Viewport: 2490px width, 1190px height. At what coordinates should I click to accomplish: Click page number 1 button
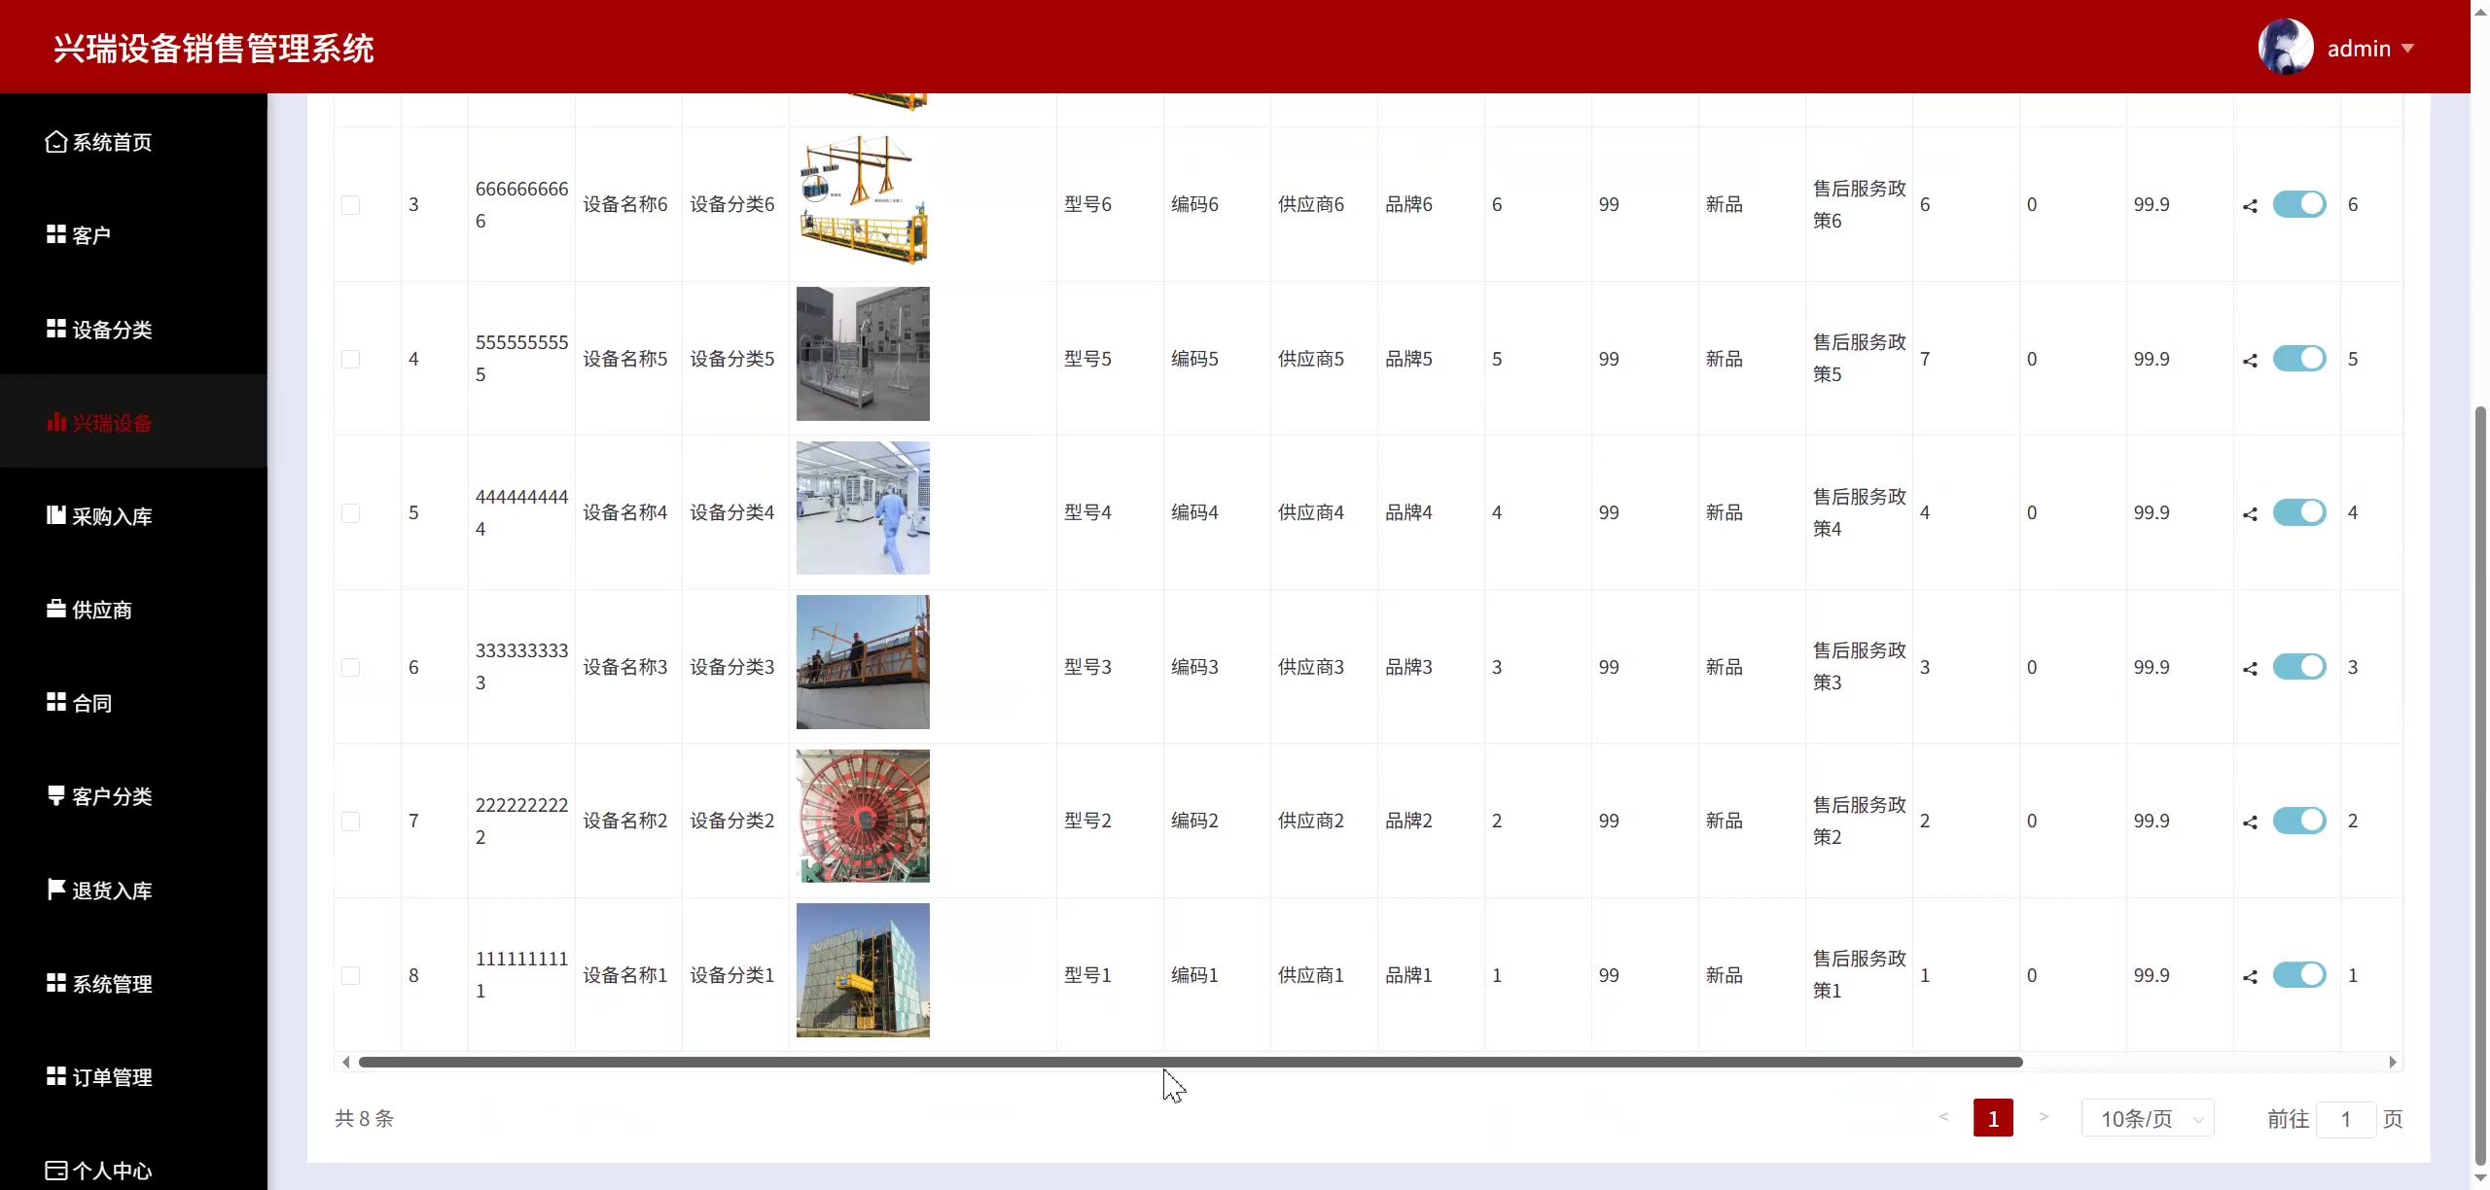[1992, 1118]
